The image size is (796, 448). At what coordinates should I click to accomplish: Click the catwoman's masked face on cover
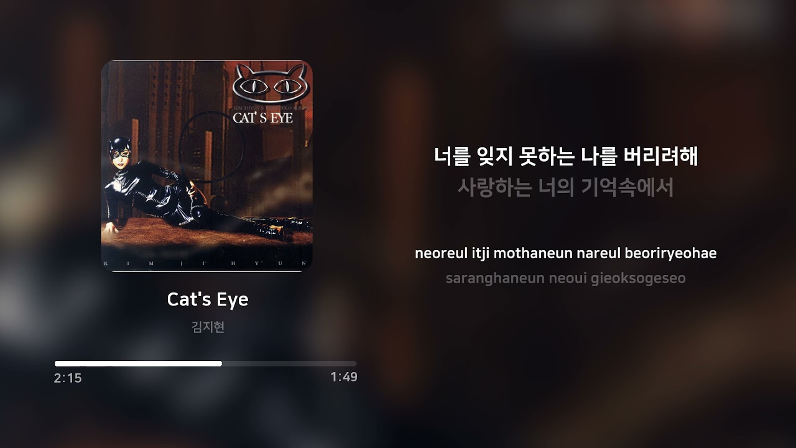119,151
